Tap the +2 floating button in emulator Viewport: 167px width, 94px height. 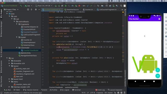point(158,76)
